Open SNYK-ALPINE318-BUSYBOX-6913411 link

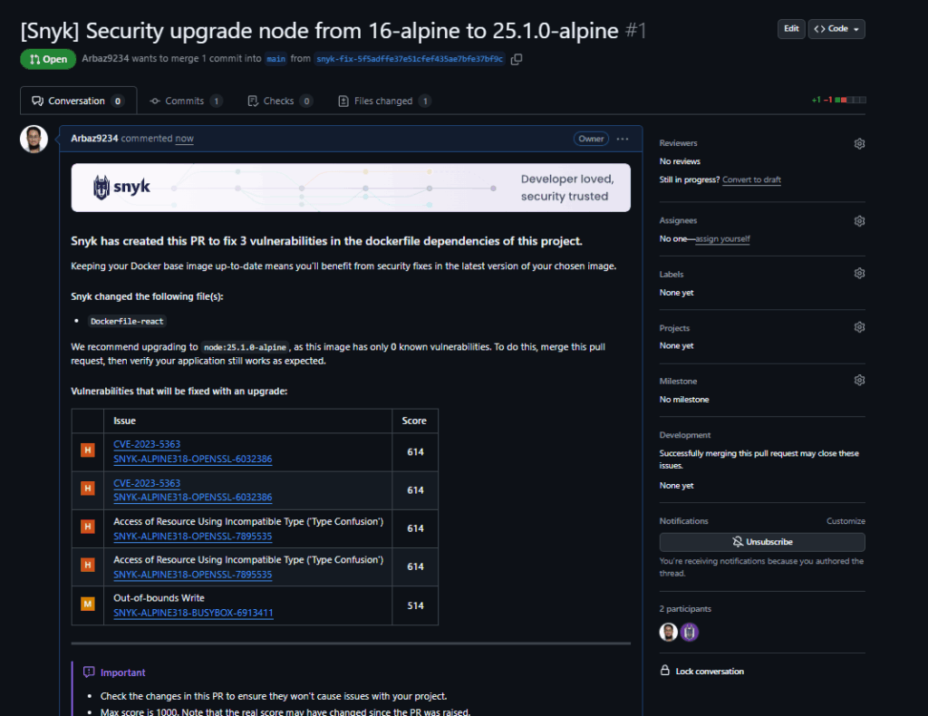pyautogui.click(x=193, y=613)
